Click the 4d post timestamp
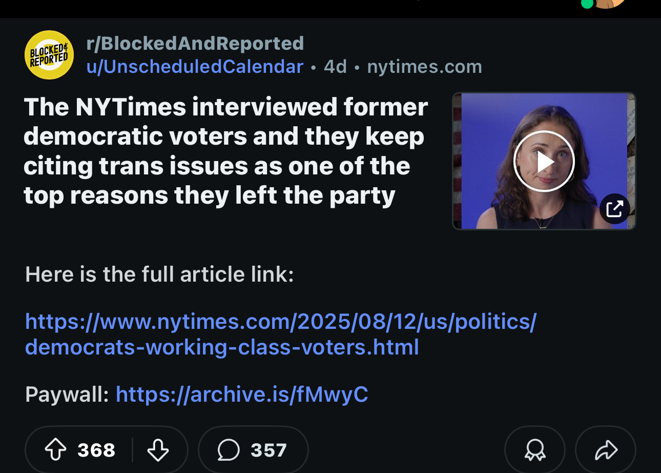The height and width of the screenshot is (473, 661). 336,67
